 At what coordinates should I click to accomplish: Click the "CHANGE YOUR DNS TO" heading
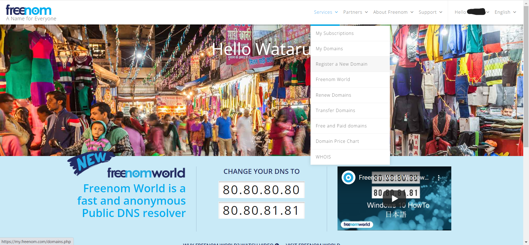pyautogui.click(x=261, y=171)
